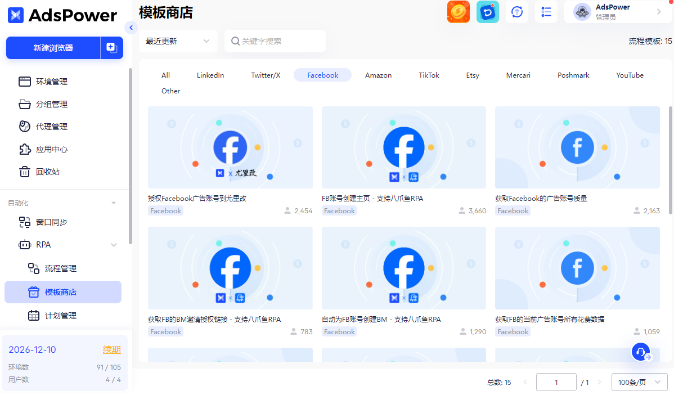Image resolution: width=674 pixels, height=395 pixels.
Task: Open 授权Facebook广告账号到尤里改 template thumbnail
Action: click(231, 147)
